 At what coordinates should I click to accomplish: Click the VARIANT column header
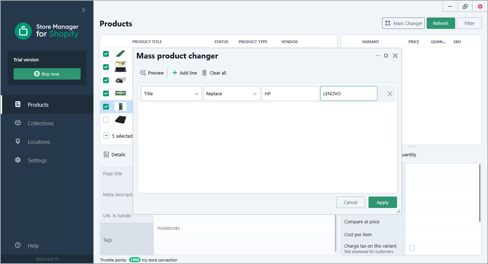click(x=371, y=42)
